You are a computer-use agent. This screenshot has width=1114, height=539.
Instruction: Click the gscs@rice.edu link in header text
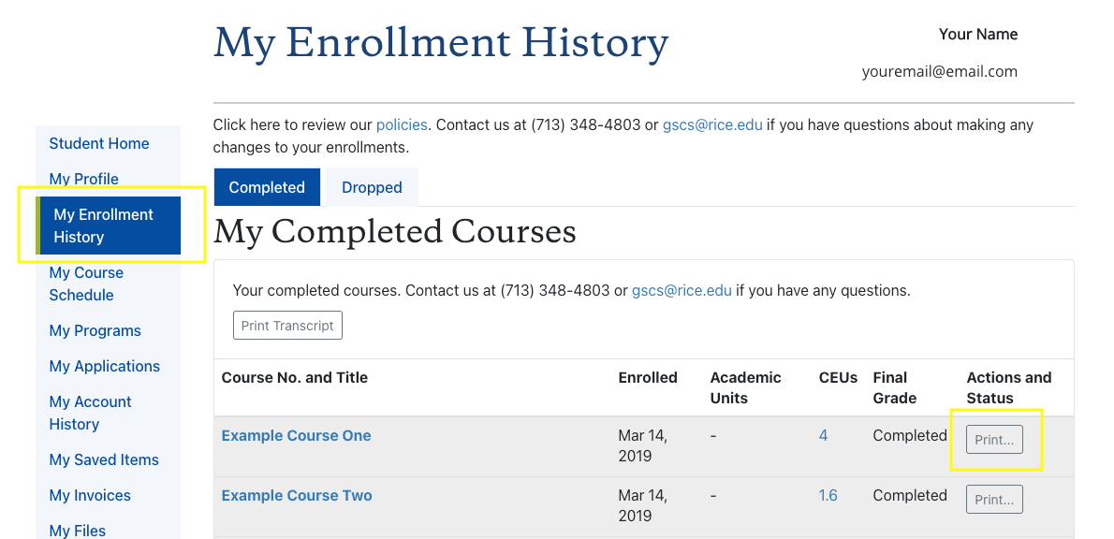712,124
